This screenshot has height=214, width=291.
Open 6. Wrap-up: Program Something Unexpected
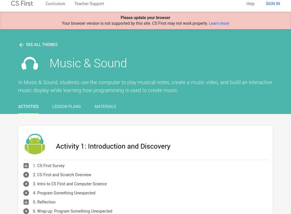pos(72,211)
